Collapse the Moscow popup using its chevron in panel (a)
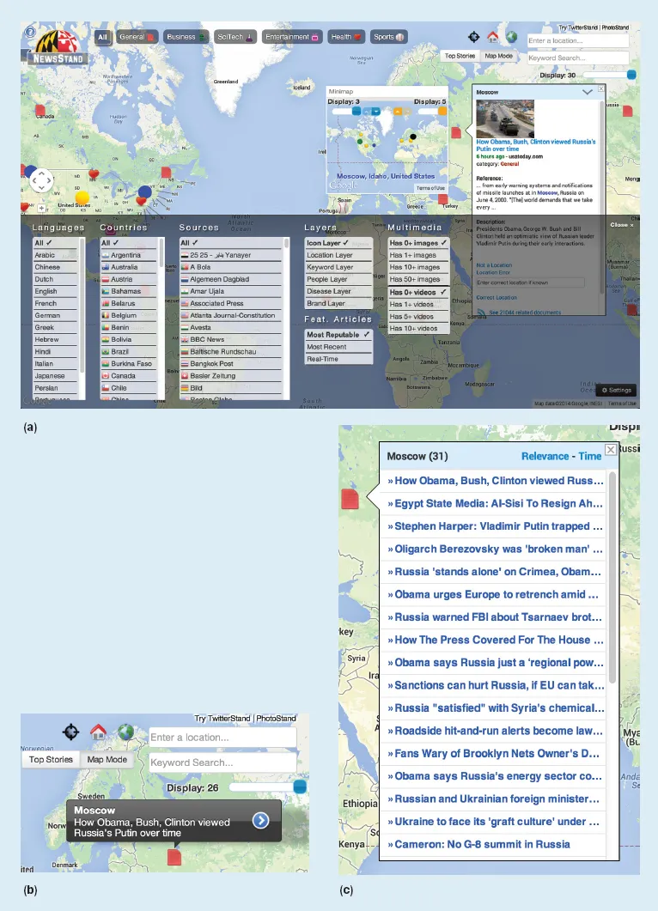 tap(587, 92)
